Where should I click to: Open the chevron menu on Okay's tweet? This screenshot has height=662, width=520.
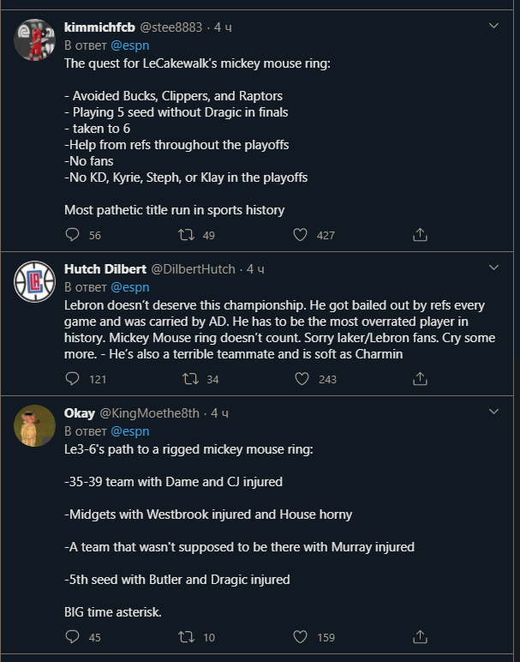(493, 412)
